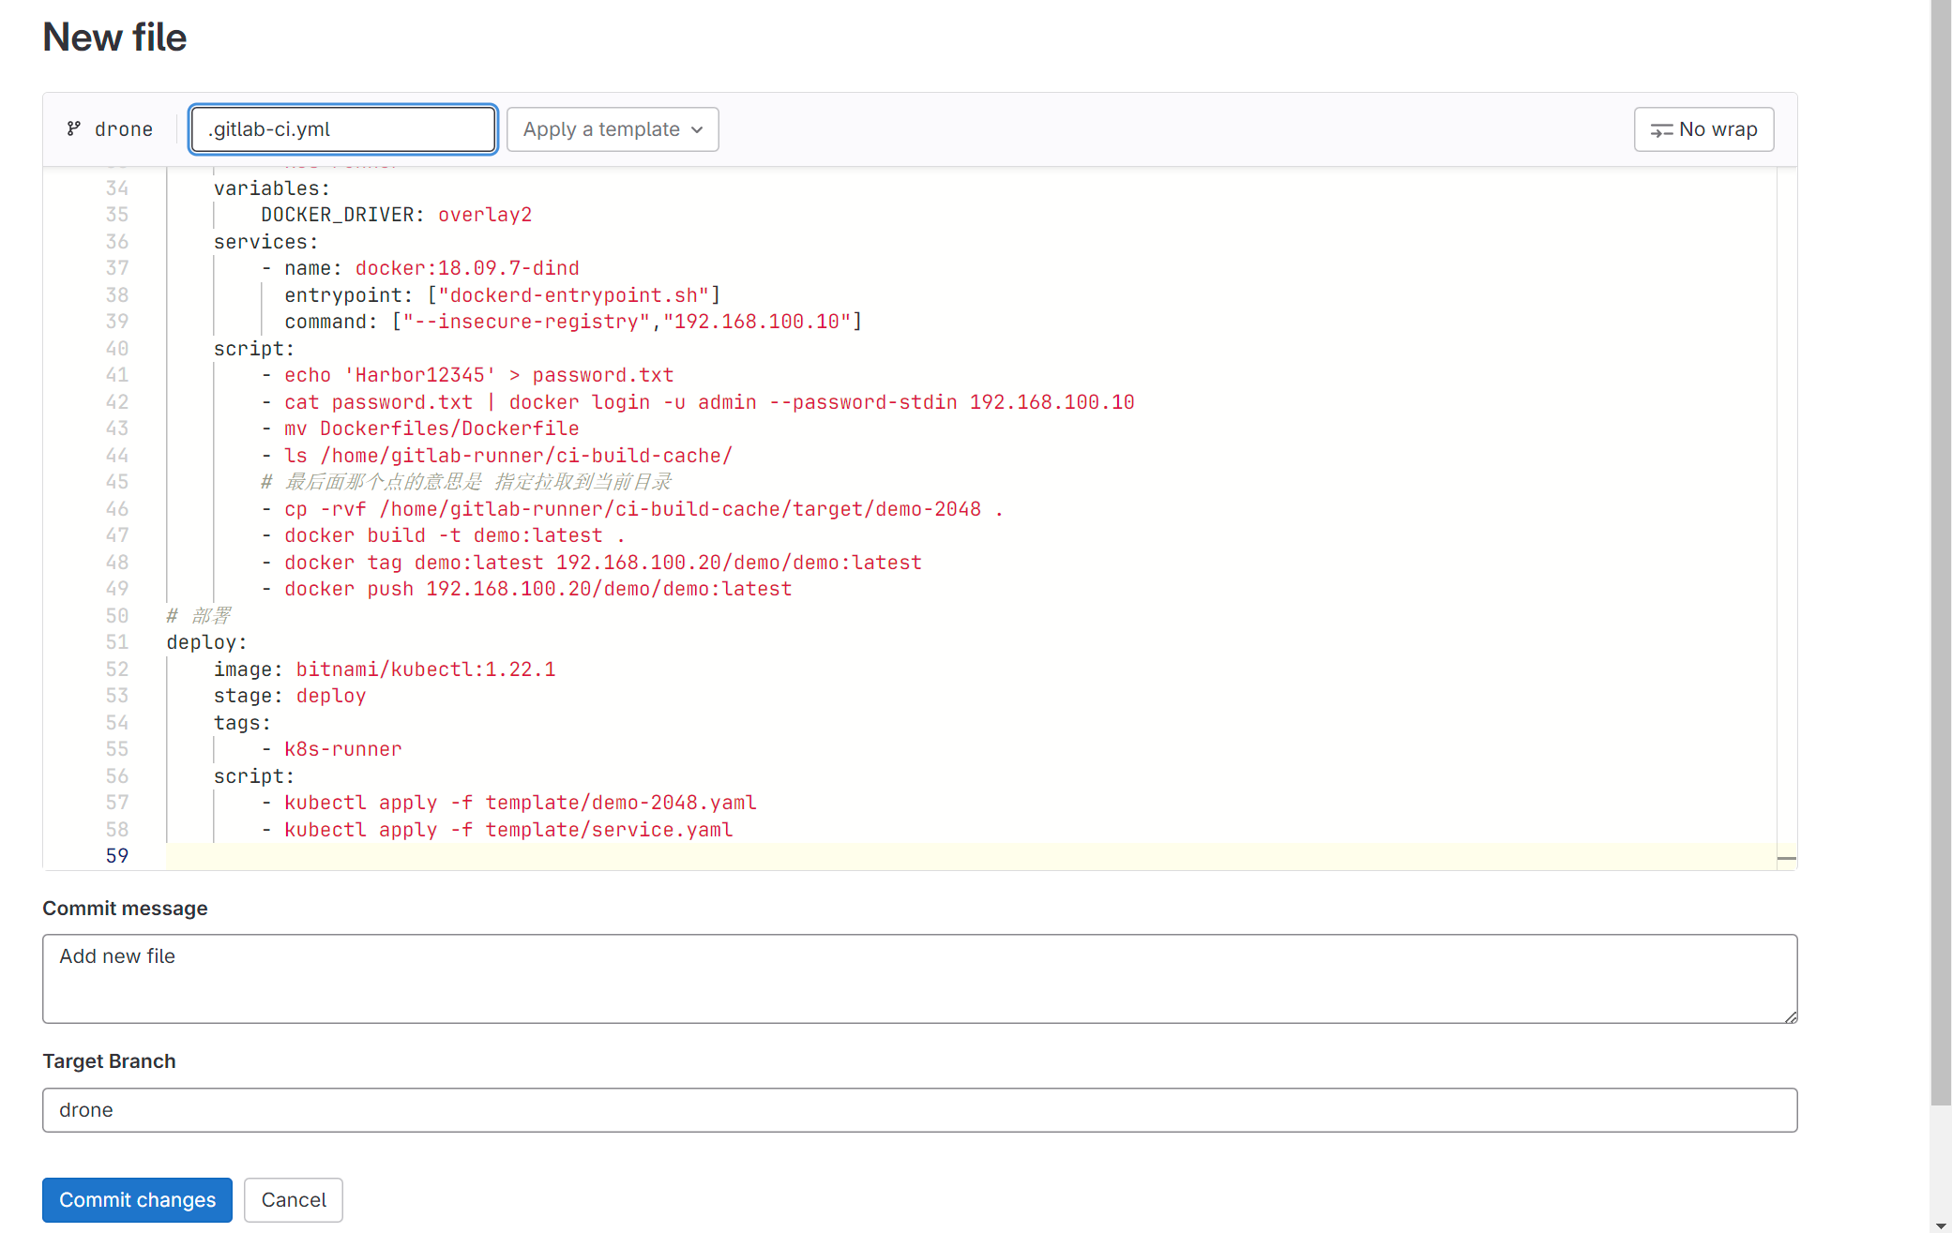Click the Commit changes button
This screenshot has width=1952, height=1233.
pos(137,1199)
